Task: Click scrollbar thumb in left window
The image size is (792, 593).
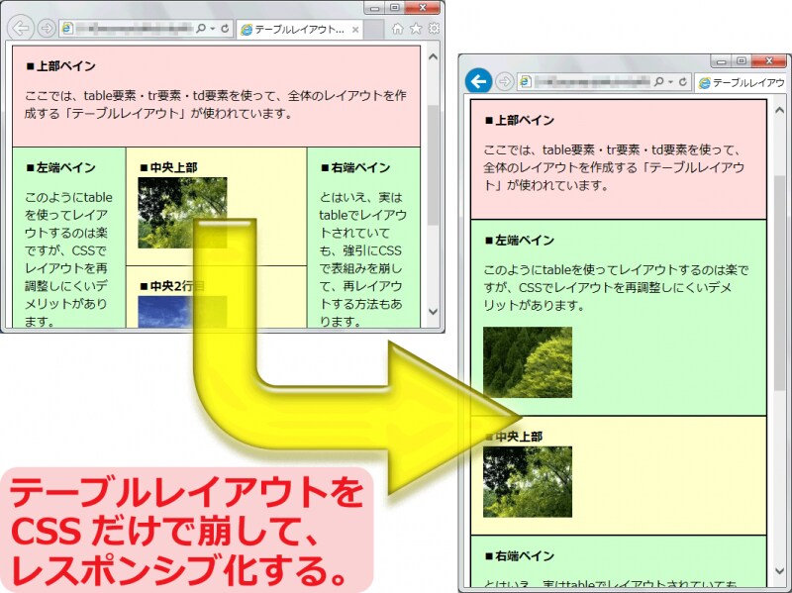Action: coord(433,165)
